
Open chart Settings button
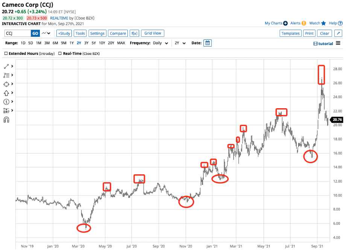click(97, 33)
